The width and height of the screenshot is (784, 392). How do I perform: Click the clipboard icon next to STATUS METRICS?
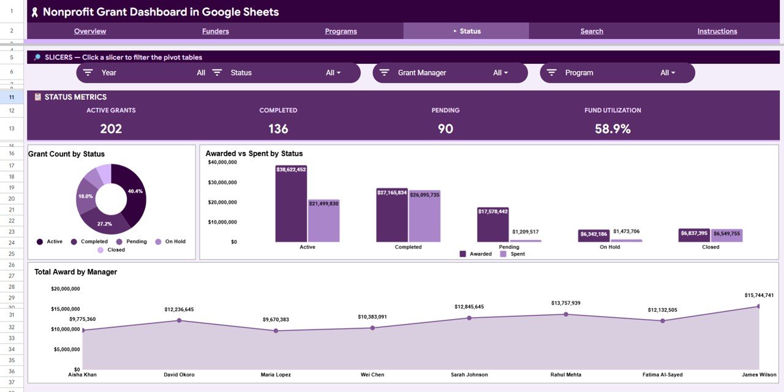point(37,97)
